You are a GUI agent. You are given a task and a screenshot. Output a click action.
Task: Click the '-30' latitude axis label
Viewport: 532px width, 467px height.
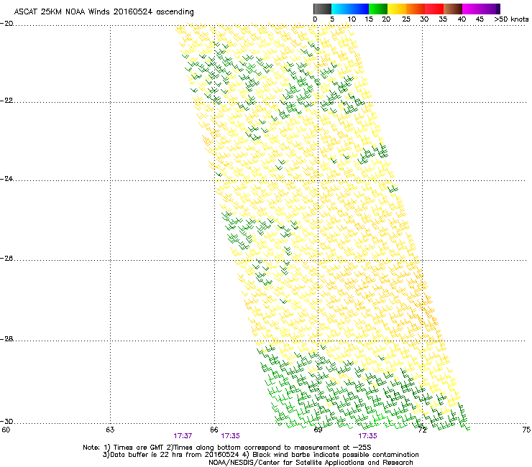[6, 421]
